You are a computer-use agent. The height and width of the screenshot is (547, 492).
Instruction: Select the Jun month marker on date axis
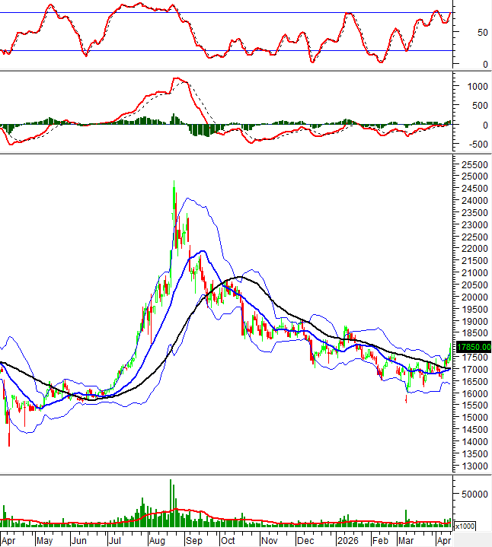pyautogui.click(x=78, y=539)
